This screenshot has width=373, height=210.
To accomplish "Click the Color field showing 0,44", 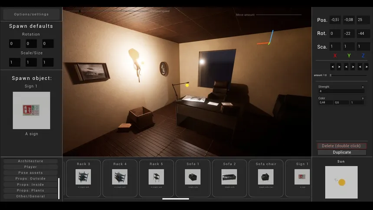I will [326, 103].
